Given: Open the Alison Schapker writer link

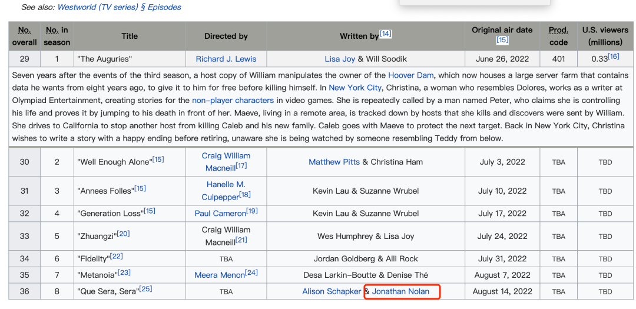Looking at the screenshot, I should [x=332, y=291].
